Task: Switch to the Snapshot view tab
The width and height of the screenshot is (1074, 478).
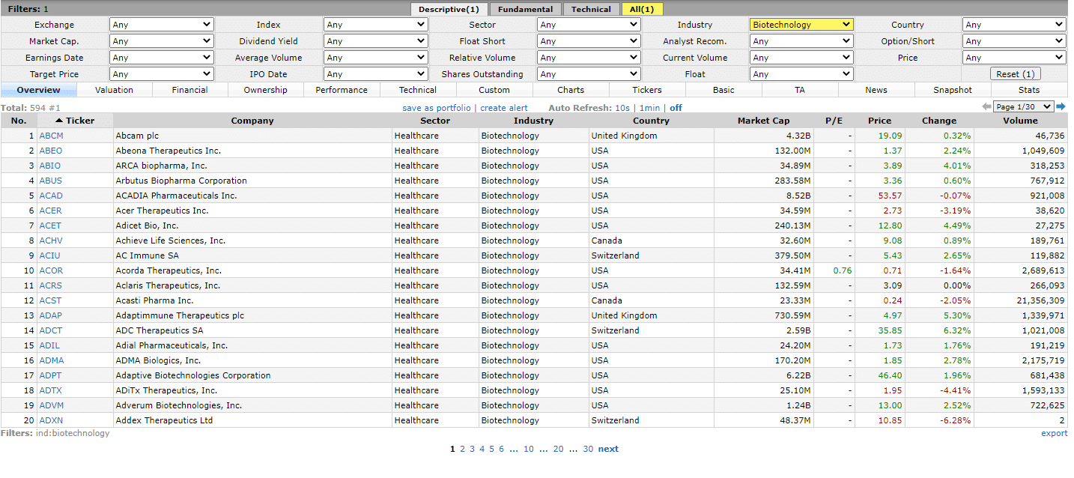Action: pyautogui.click(x=953, y=90)
